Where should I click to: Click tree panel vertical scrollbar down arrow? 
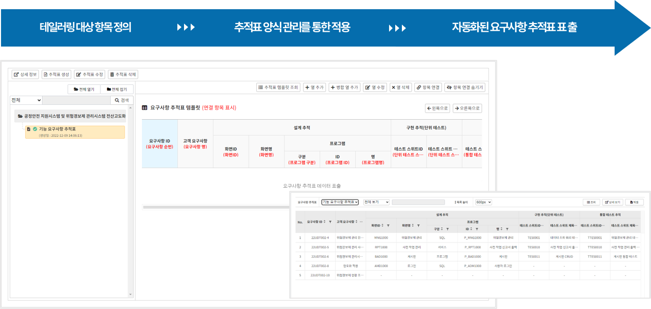pos(130,295)
